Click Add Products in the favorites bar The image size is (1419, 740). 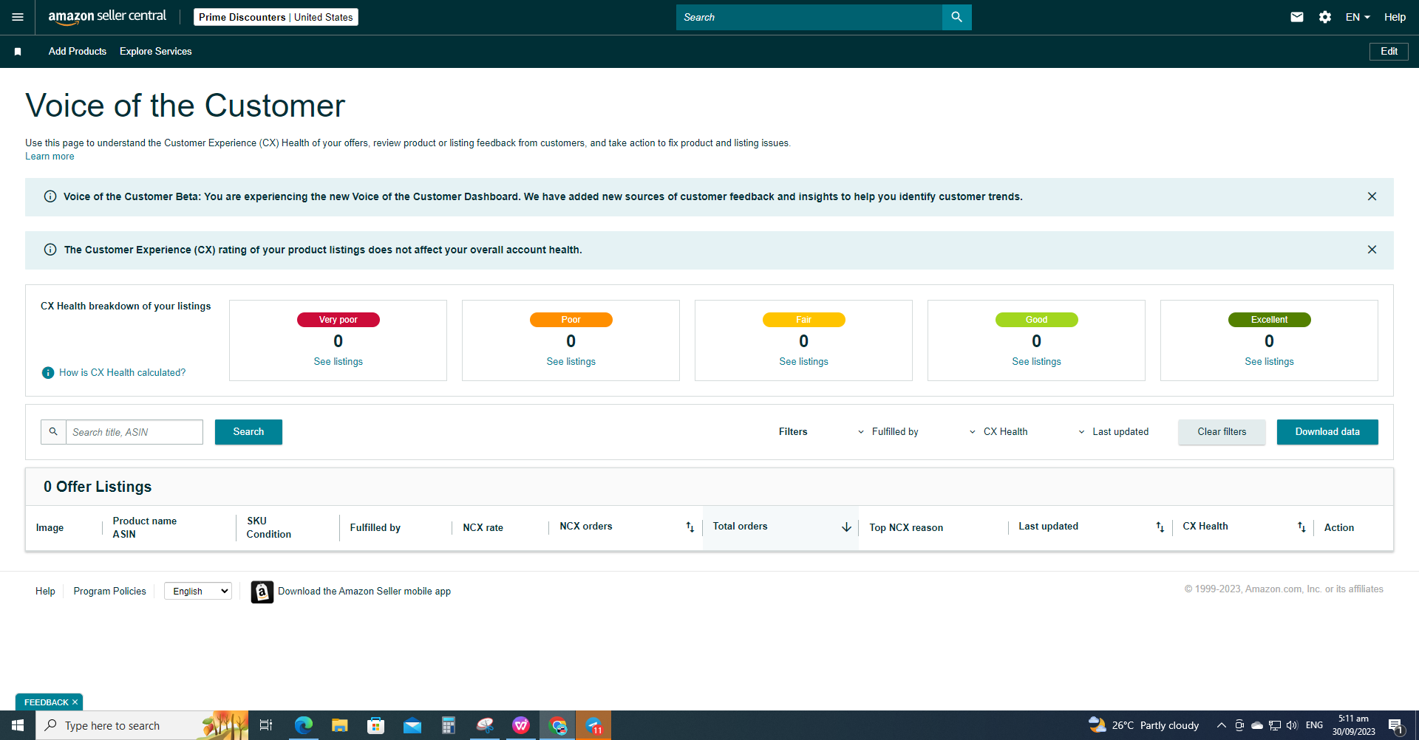click(x=78, y=51)
